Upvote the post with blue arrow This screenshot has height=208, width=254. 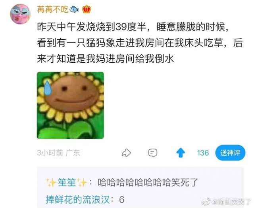click(181, 153)
